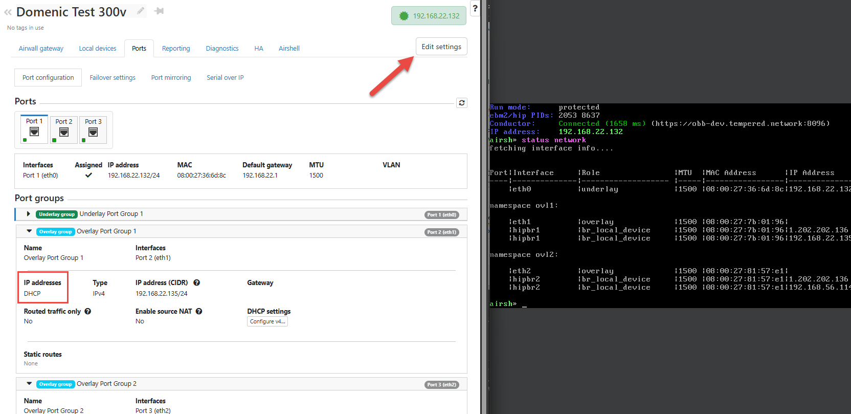Click the Assigned checkmark for Port 1
The height and width of the screenshot is (414, 851).
[x=88, y=175]
